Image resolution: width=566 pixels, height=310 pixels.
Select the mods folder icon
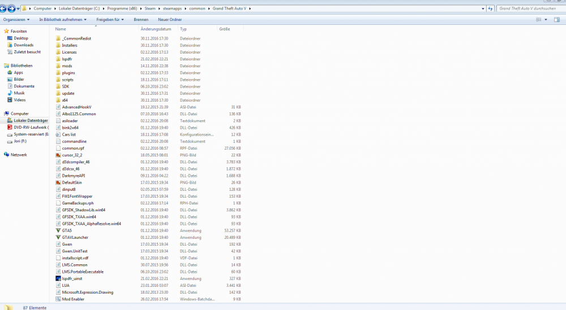[58, 66]
